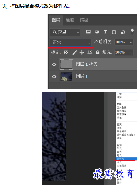
Task: Choose 变亮 blend mode
Action: (x=119, y=125)
